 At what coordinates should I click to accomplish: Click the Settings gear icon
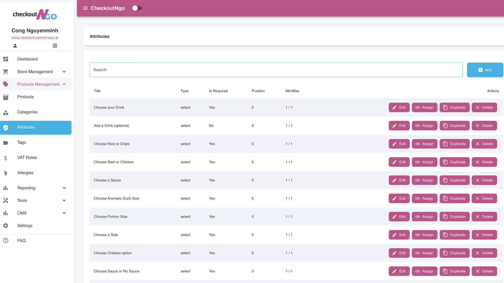pyautogui.click(x=6, y=226)
